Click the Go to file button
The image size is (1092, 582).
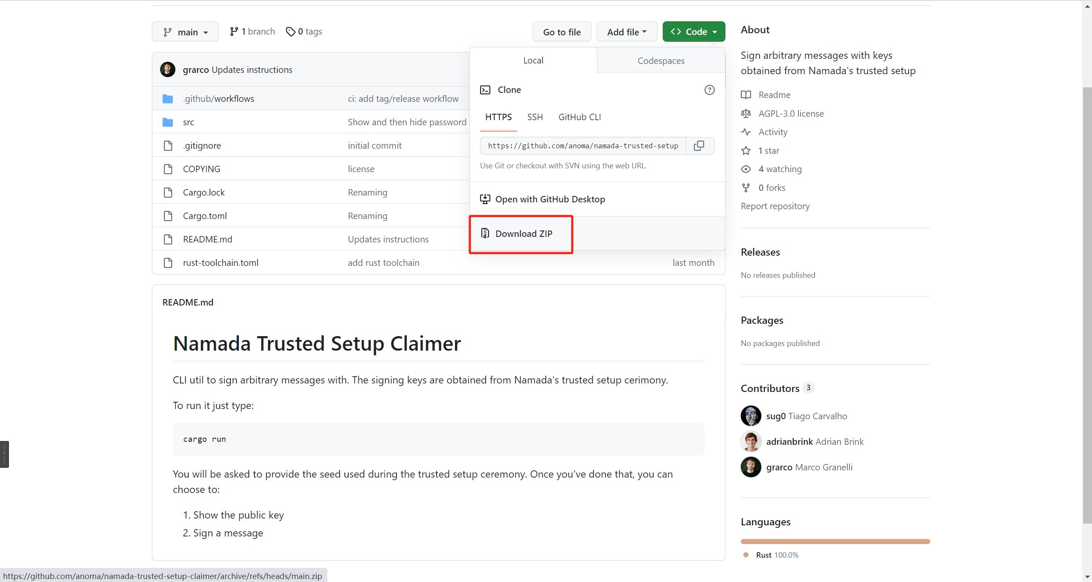(562, 32)
